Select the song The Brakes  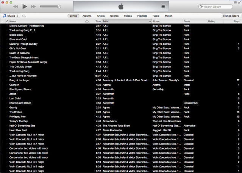tap(16, 112)
